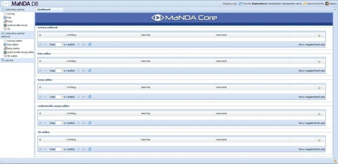Viewport: 338px width, 164px height.
Task: Go to last page in hang sablon
Action: click(83, 97)
